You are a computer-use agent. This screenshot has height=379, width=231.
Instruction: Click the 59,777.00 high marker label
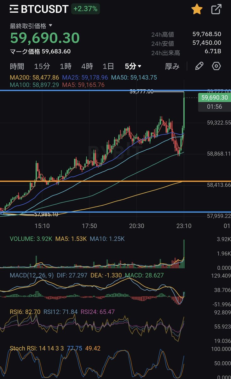[x=141, y=92]
